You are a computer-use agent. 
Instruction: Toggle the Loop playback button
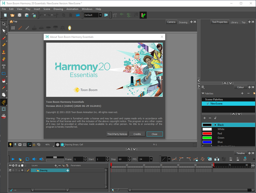coord(27,159)
